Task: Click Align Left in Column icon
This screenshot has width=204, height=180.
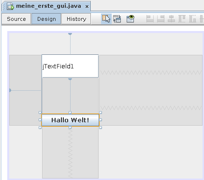Action: click(x=150, y=19)
